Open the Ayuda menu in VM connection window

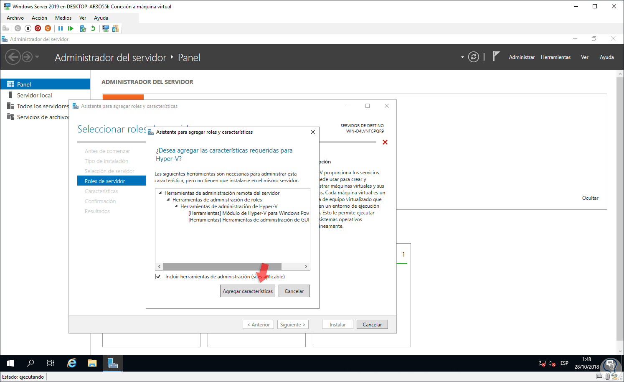tap(101, 18)
